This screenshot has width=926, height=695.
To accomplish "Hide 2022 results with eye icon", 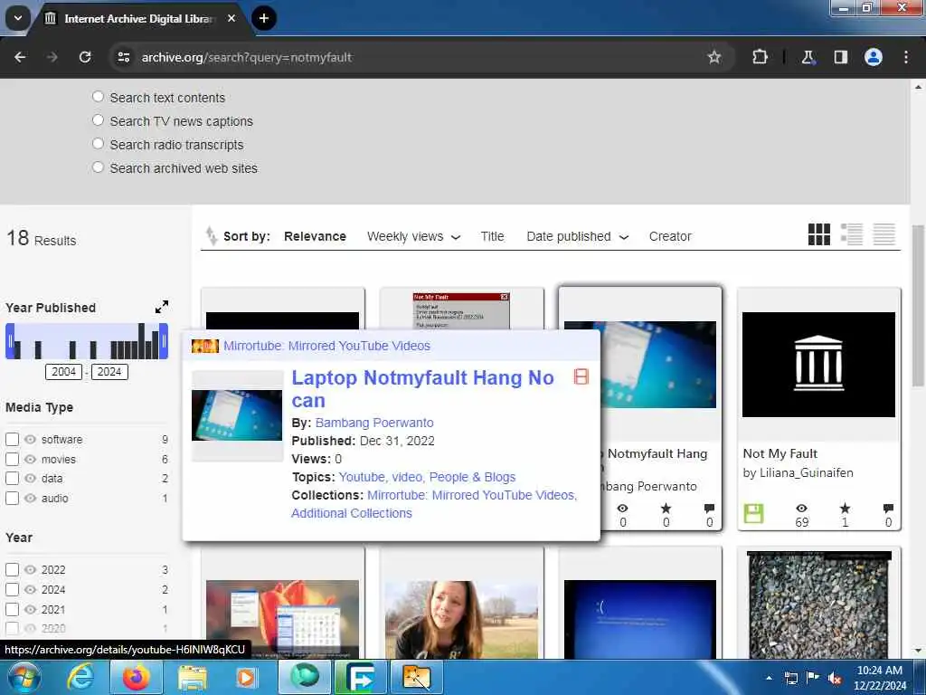I will tap(30, 570).
